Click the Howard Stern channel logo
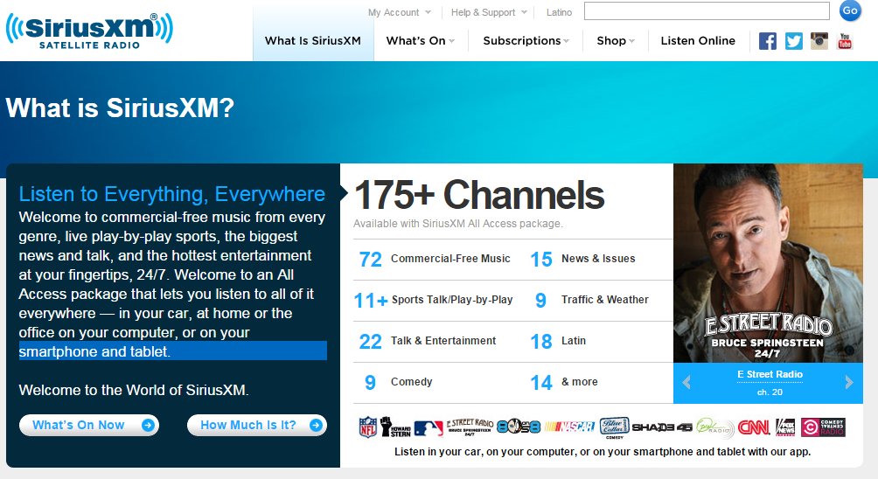878x479 pixels. 395,427
